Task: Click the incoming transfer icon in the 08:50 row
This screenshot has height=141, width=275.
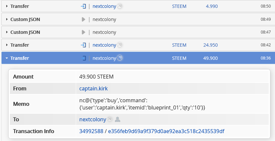Action: 84,6
